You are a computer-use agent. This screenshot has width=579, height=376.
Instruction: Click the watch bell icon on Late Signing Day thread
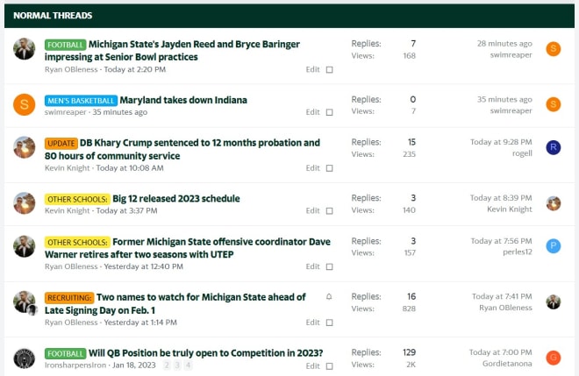pos(329,296)
